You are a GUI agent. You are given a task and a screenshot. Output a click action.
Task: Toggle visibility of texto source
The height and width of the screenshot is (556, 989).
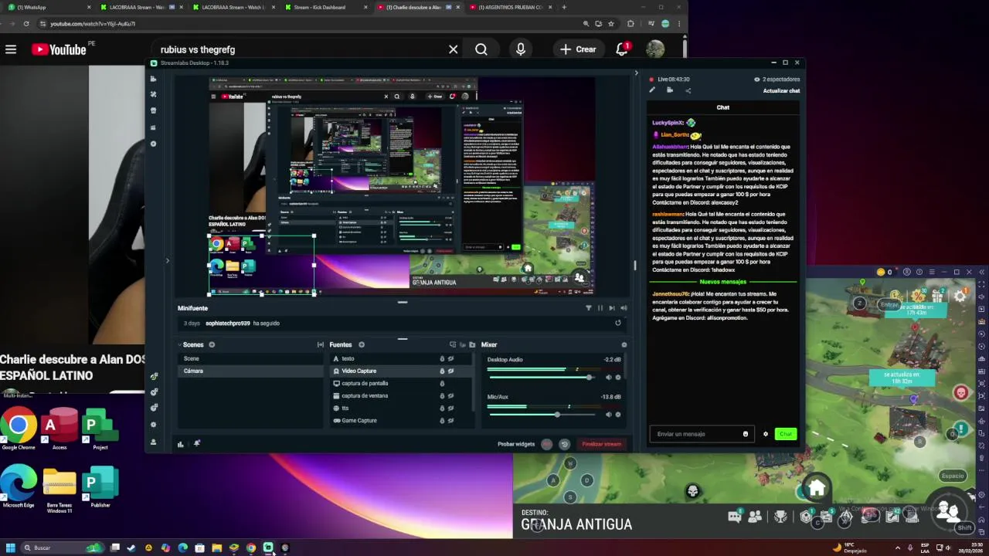pyautogui.click(x=451, y=358)
